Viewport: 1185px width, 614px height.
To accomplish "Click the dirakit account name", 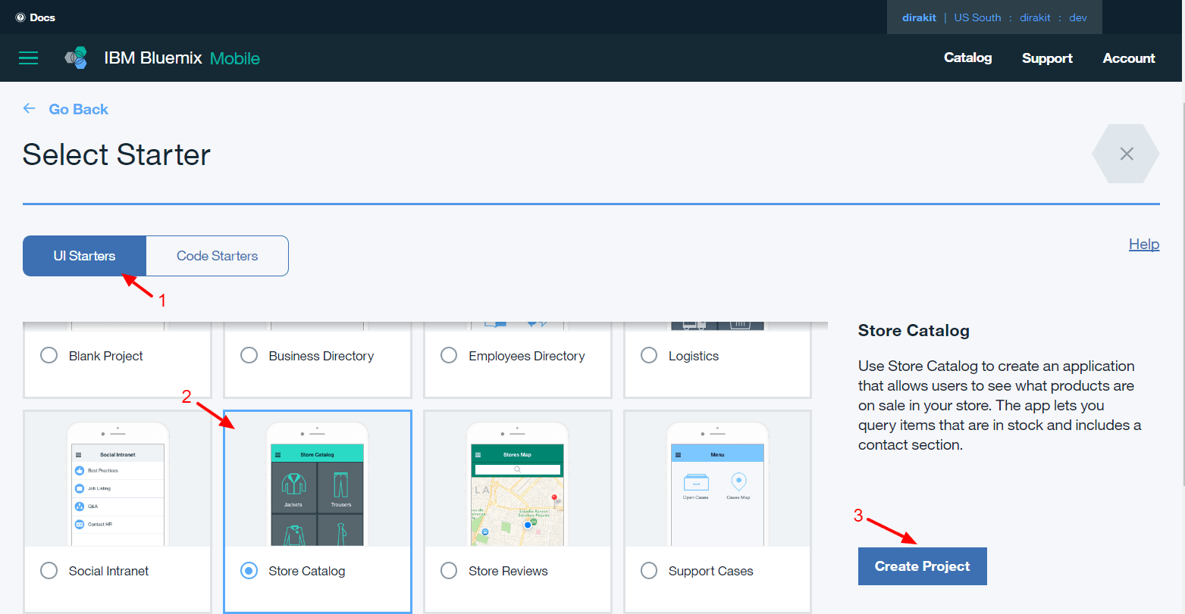I will (x=919, y=17).
